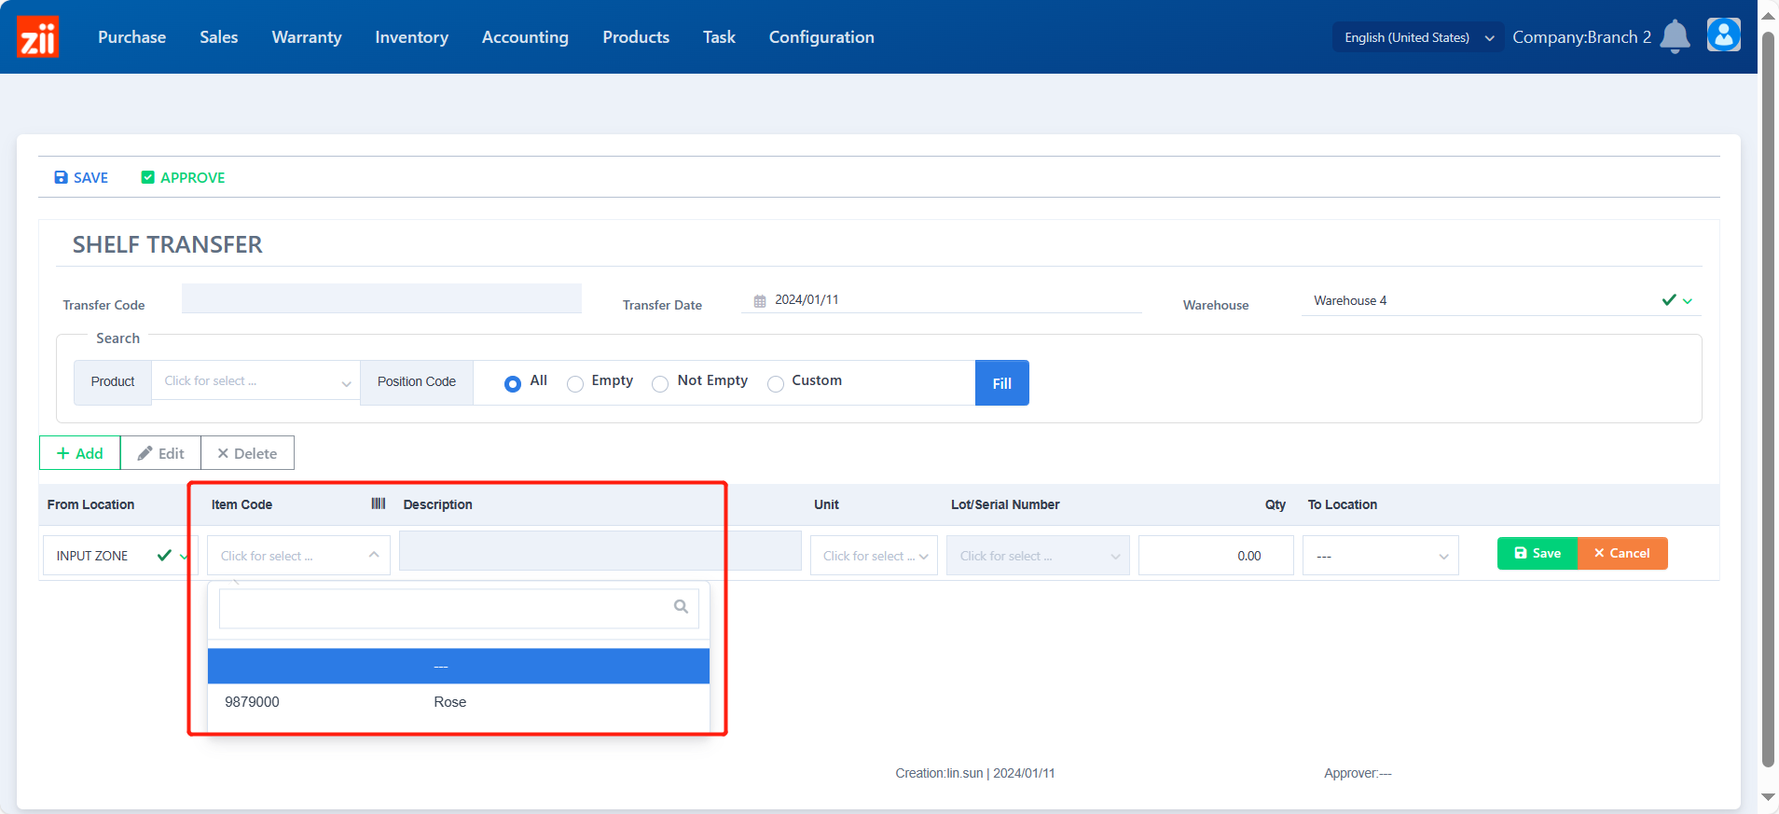Open the Inventory menu
Image resolution: width=1779 pixels, height=814 pixels.
[411, 37]
